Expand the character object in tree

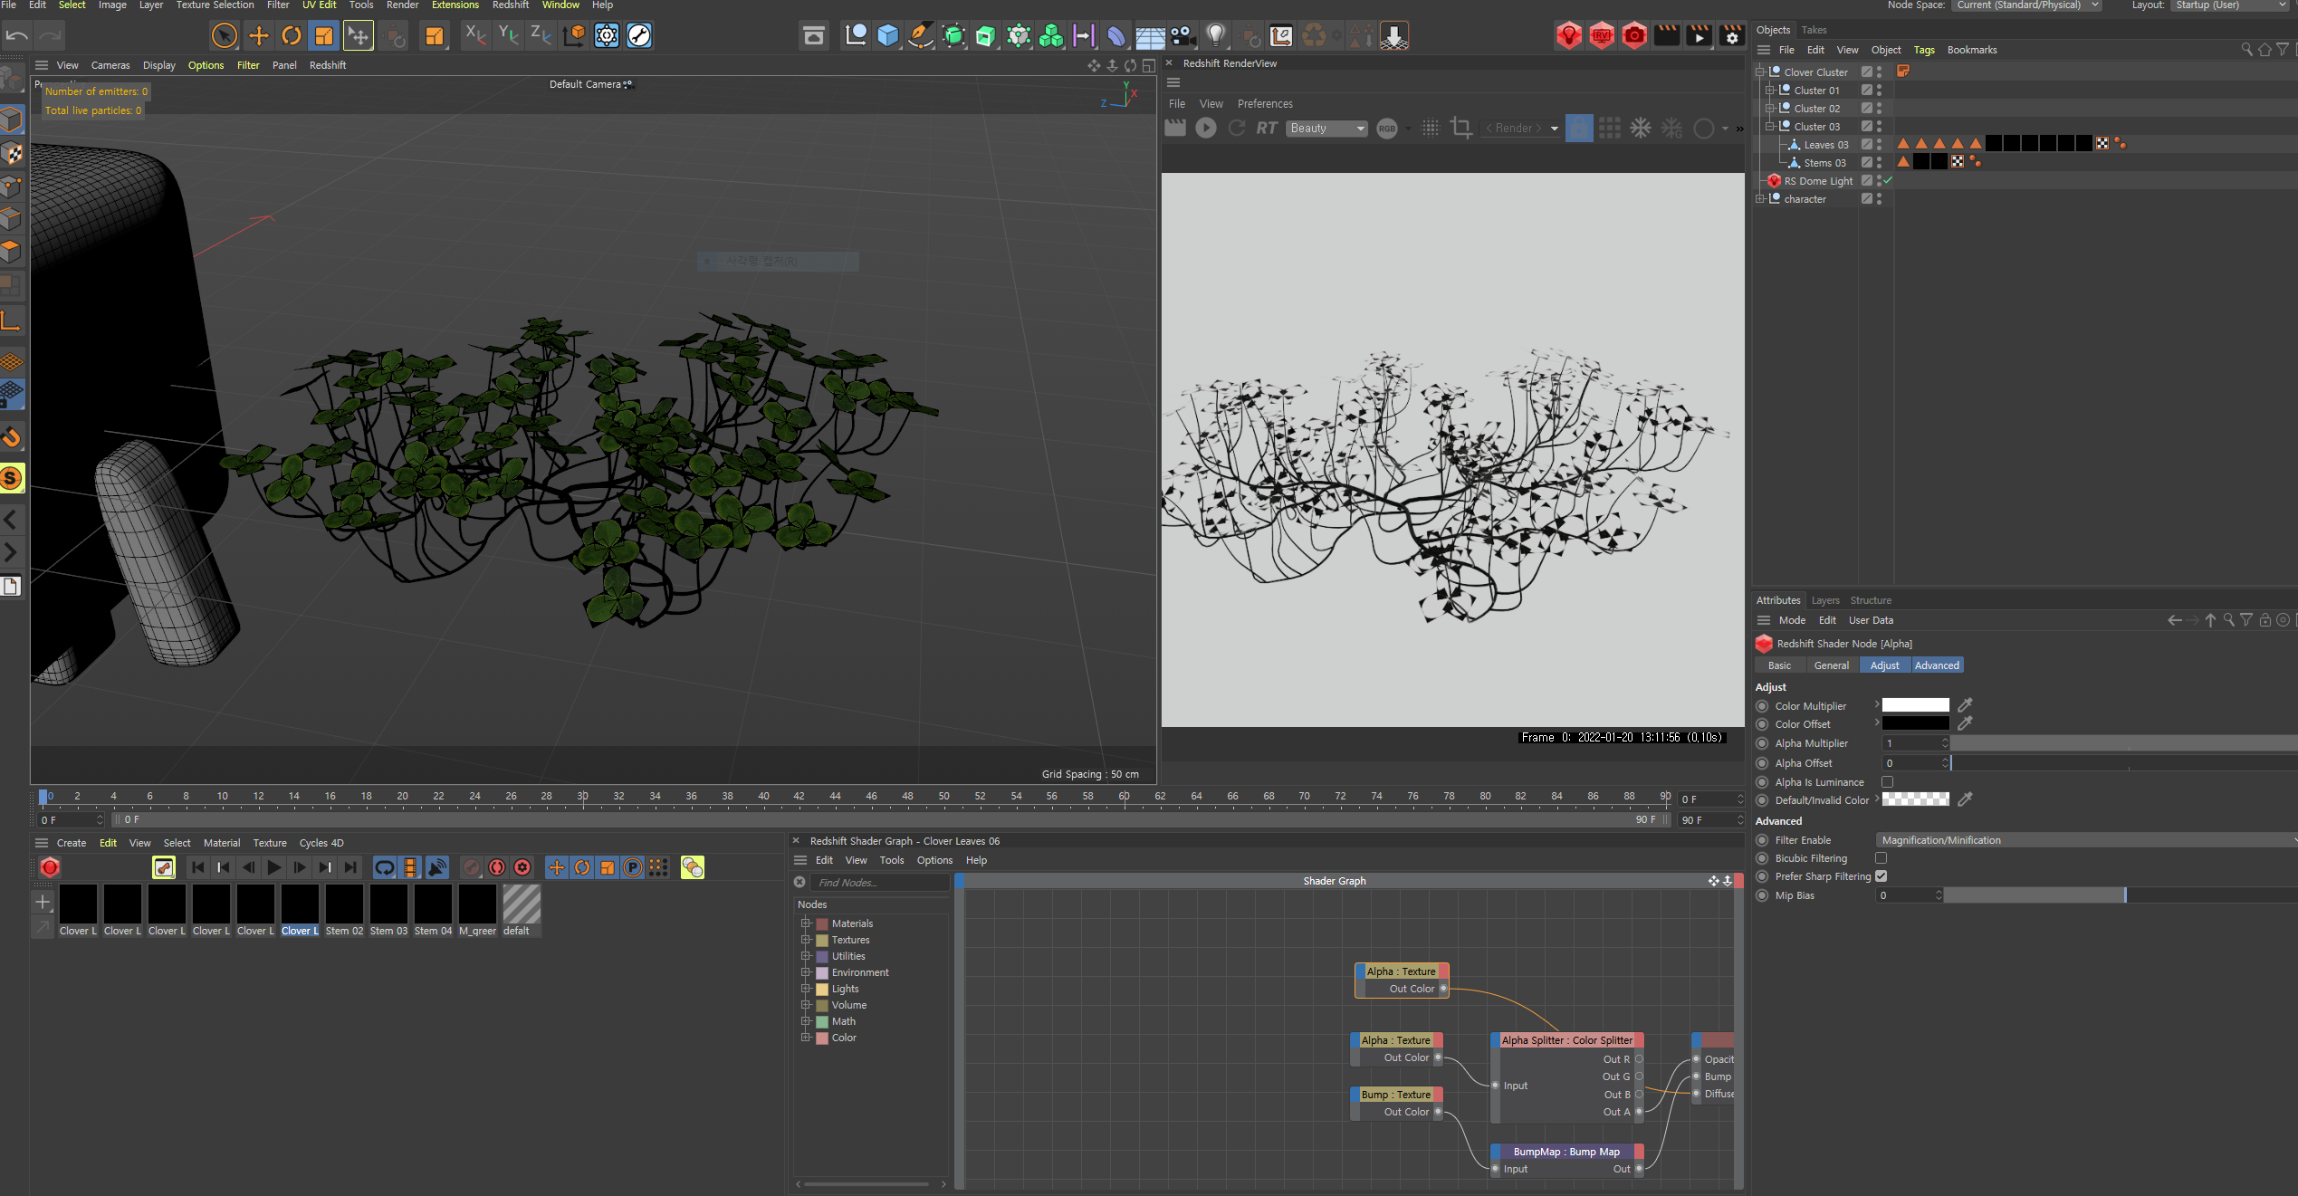tap(1760, 199)
